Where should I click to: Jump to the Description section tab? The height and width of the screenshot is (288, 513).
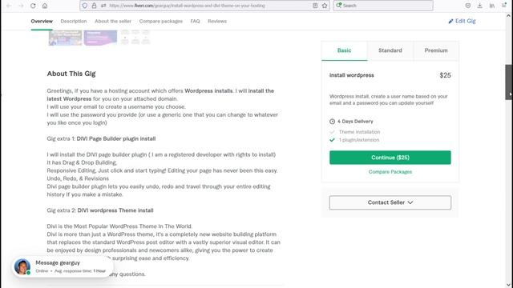tap(74, 22)
